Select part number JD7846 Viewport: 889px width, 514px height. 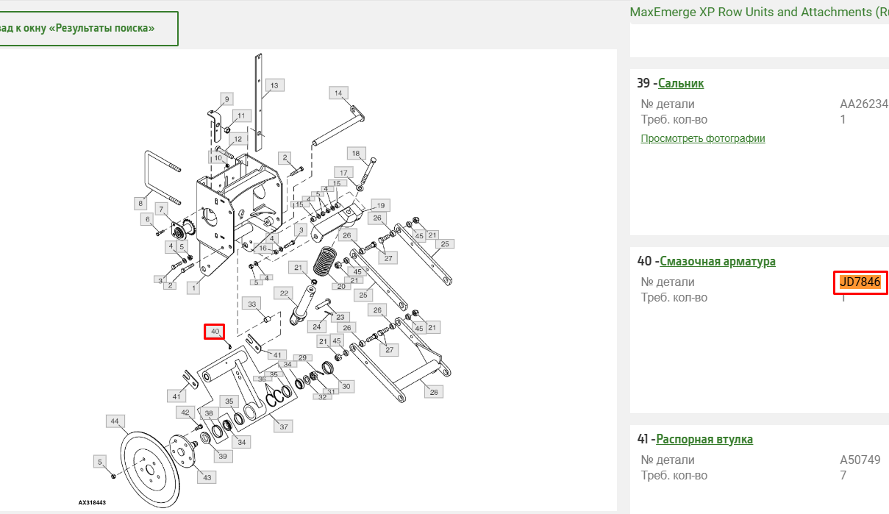tap(860, 282)
